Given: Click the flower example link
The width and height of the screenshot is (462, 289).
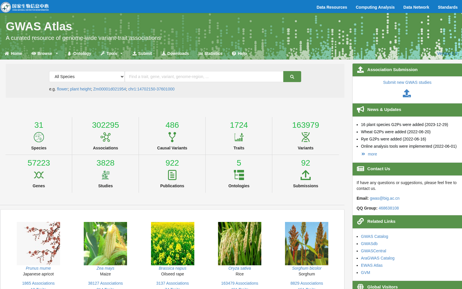Looking at the screenshot, I should (62, 89).
